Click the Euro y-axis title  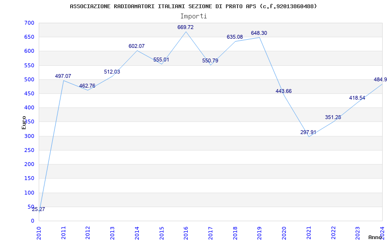tap(24, 122)
